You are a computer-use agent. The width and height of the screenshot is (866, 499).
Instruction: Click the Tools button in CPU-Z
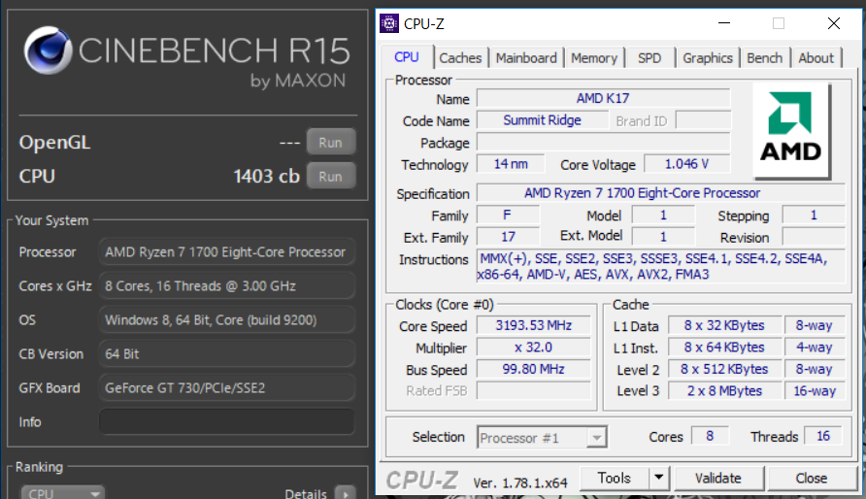pyautogui.click(x=614, y=478)
